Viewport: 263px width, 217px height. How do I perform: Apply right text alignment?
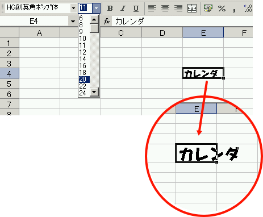point(178,9)
